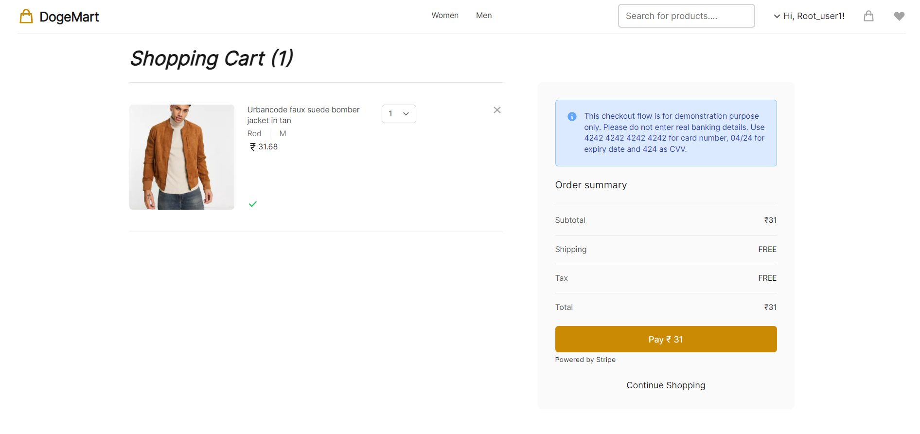The image size is (920, 434).
Task: Expand the account chevron beside Hi, Root_user1!
Action: coord(777,16)
